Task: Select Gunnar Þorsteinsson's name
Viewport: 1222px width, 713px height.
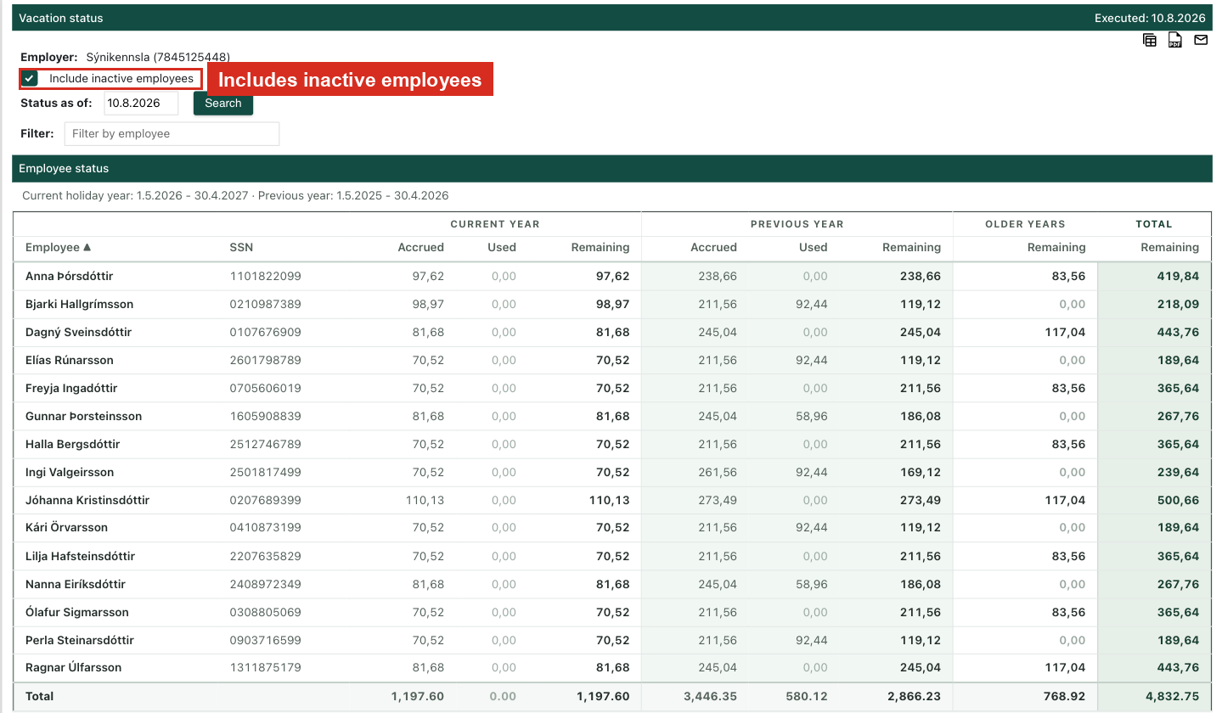Action: coord(83,416)
